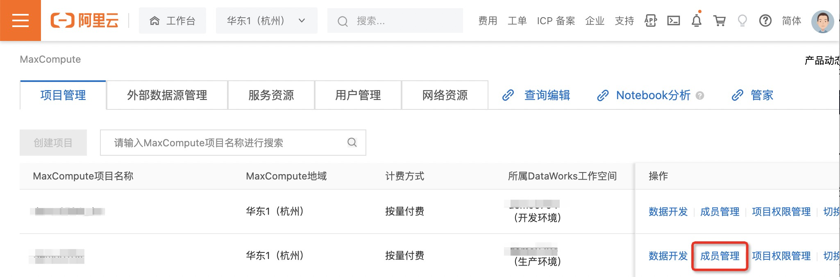Click the MaxCompute breadcrumb text

coord(50,59)
